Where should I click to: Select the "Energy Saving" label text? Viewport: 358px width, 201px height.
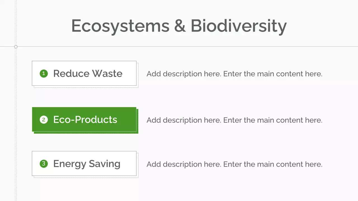click(87, 164)
